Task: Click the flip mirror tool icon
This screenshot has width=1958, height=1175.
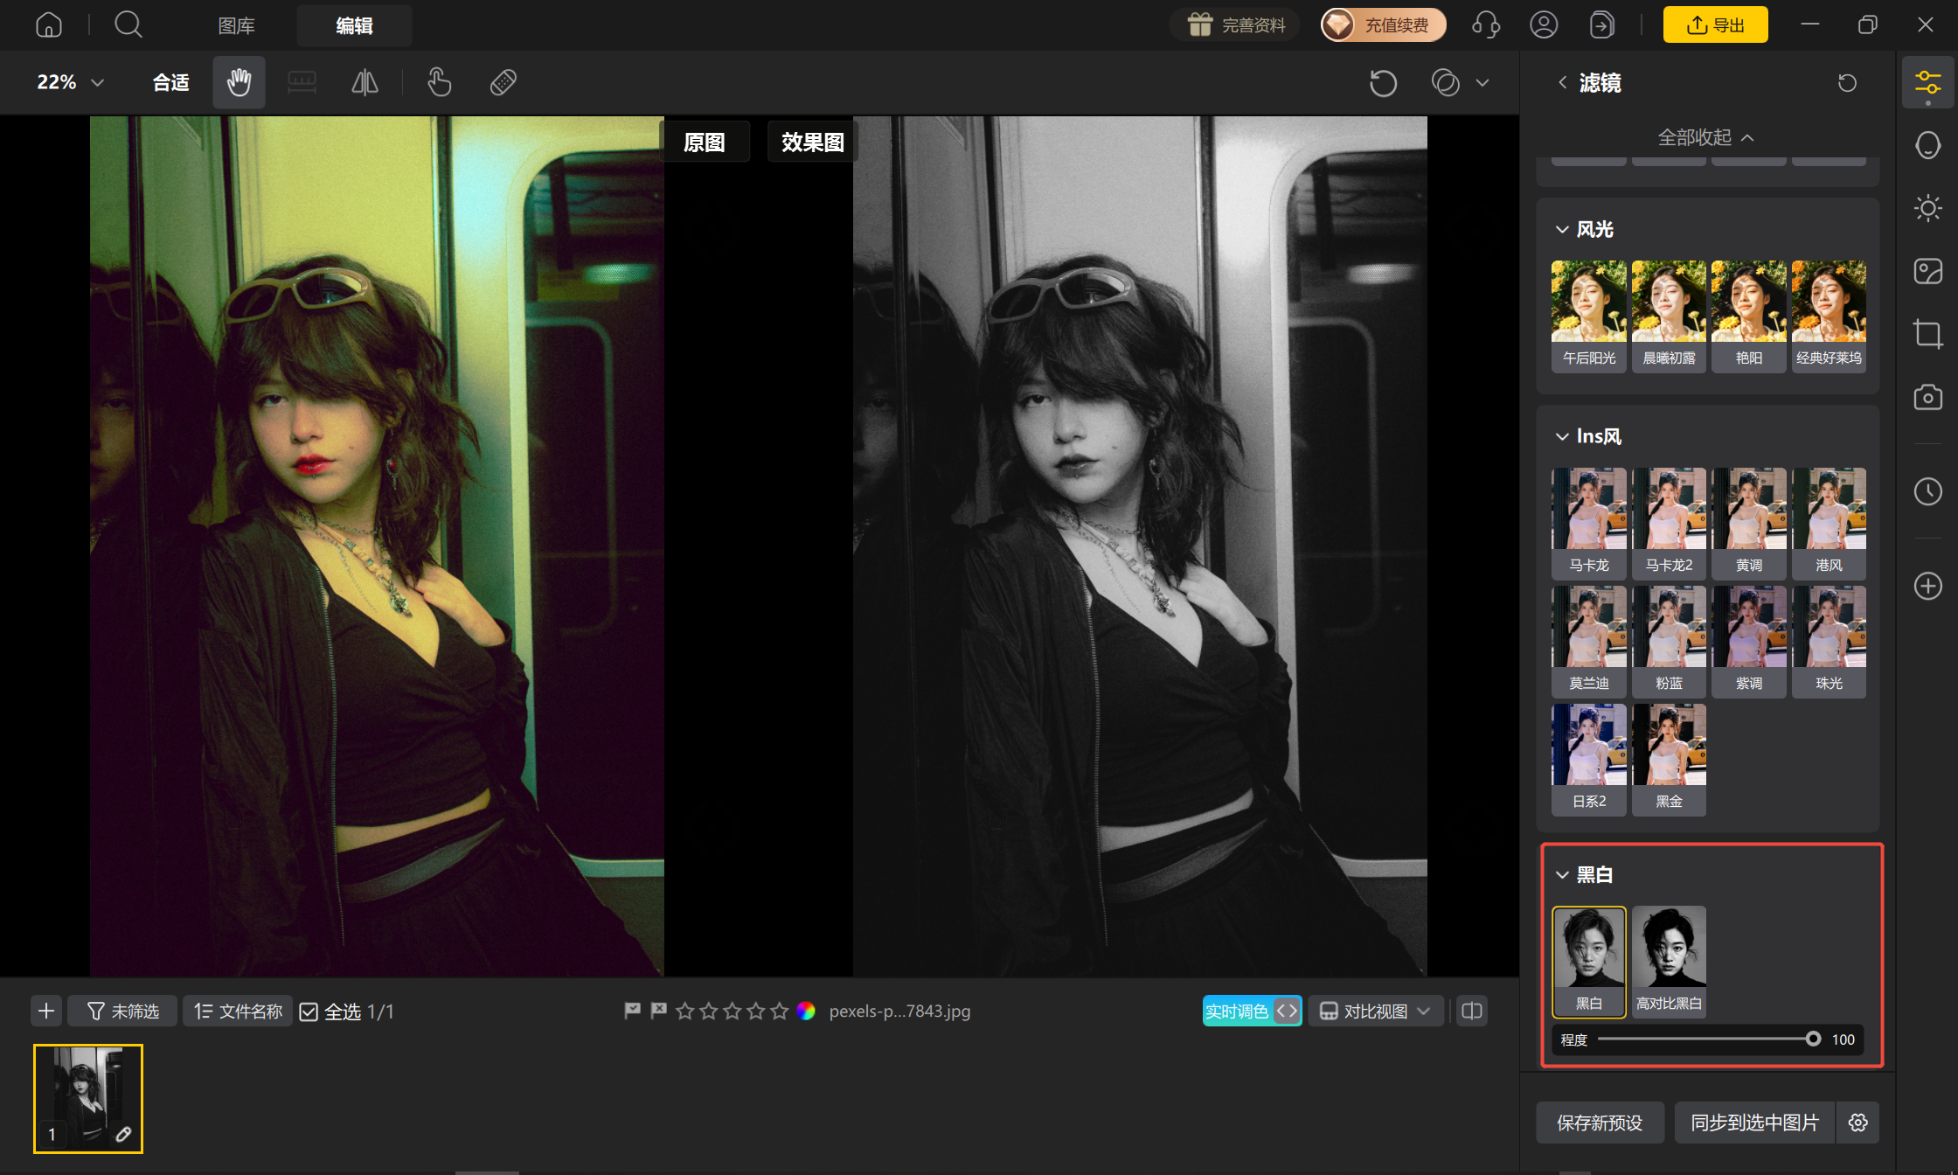Action: coord(365,82)
